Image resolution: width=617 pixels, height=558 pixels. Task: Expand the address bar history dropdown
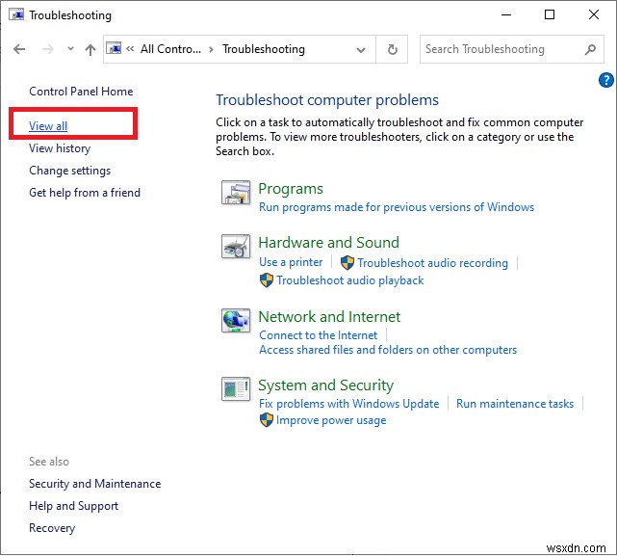(360, 50)
